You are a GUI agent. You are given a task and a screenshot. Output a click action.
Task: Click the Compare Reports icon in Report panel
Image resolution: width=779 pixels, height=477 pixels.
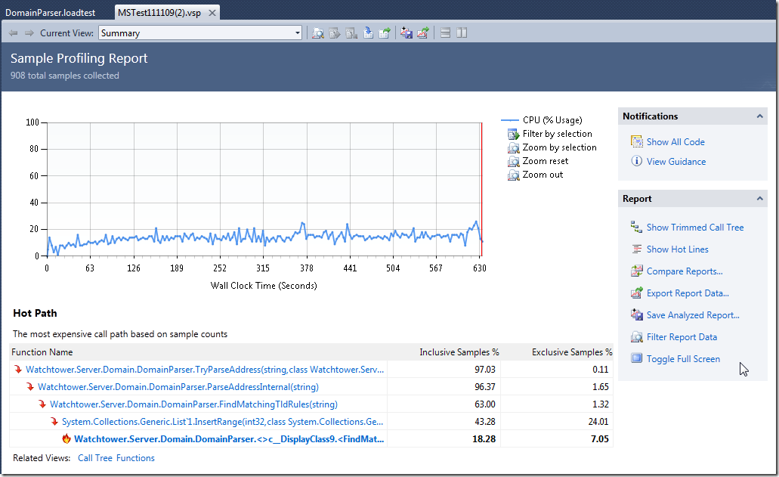[636, 271]
